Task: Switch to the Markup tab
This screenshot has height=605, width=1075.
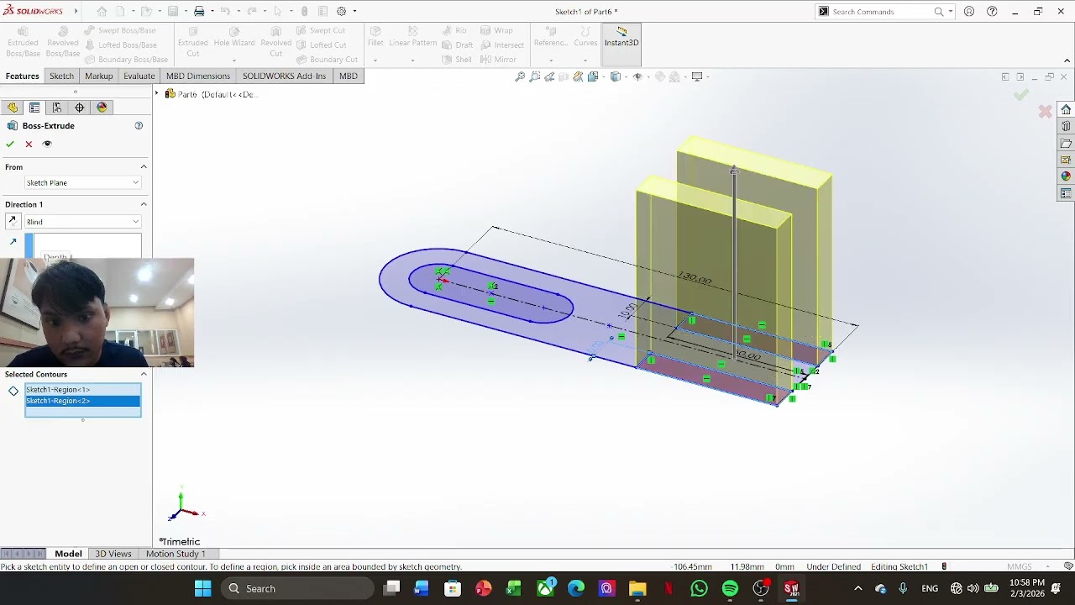Action: point(98,76)
